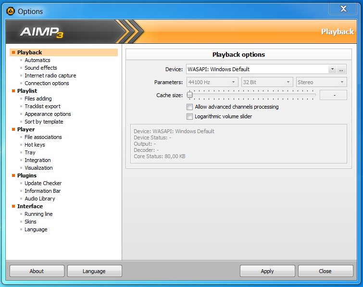The image size is (363, 287).
Task: Open Appearance options page
Action: tap(48, 114)
